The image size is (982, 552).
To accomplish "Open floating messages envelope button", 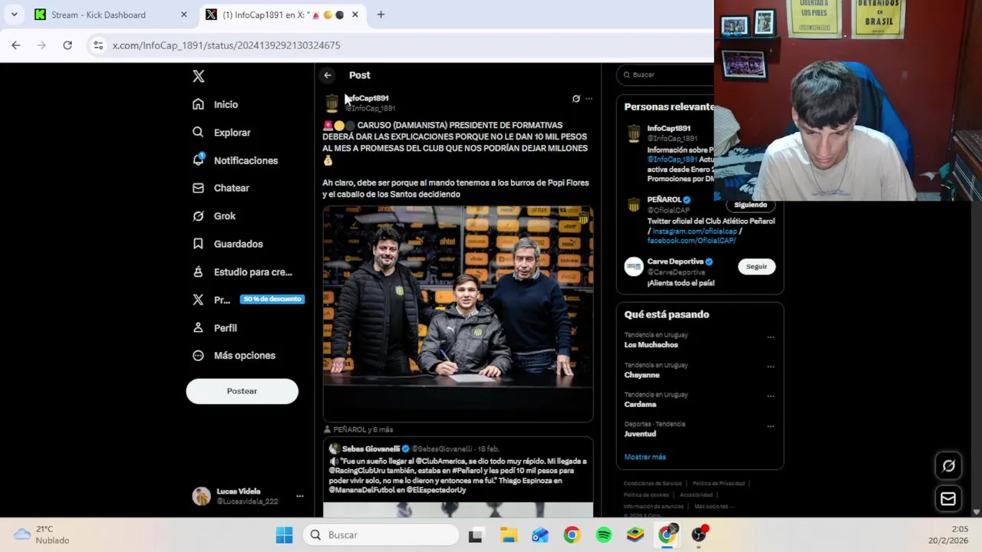I will click(x=948, y=499).
